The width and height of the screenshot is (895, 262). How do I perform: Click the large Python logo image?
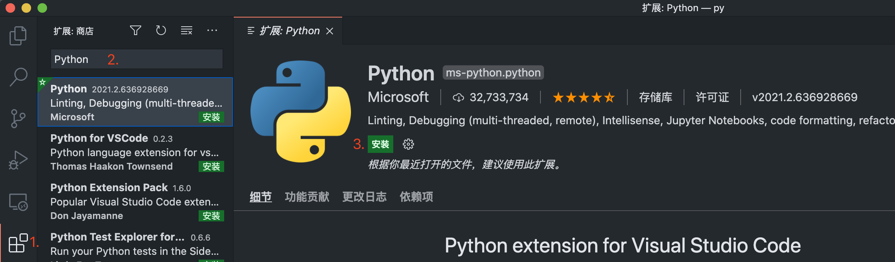point(301,111)
